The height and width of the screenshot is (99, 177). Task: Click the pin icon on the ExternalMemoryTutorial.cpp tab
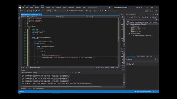[39, 15]
